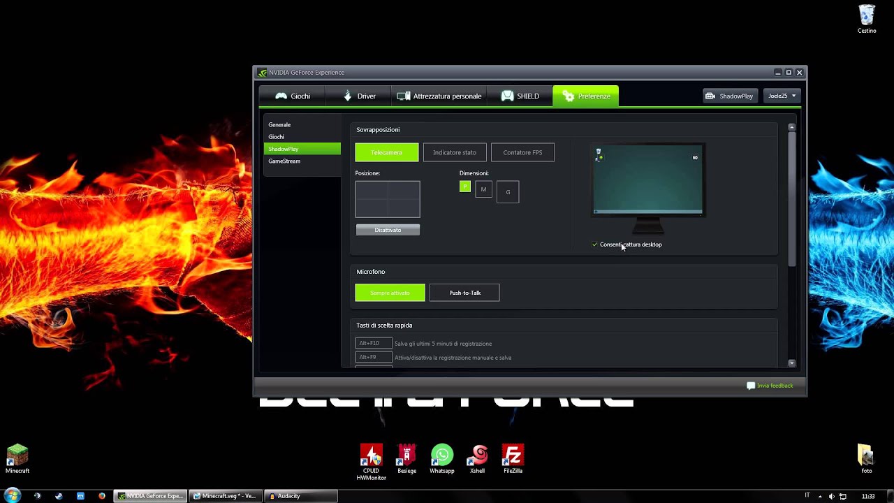This screenshot has height=503, width=894.
Task: Click the overlay position grid
Action: pos(388,199)
